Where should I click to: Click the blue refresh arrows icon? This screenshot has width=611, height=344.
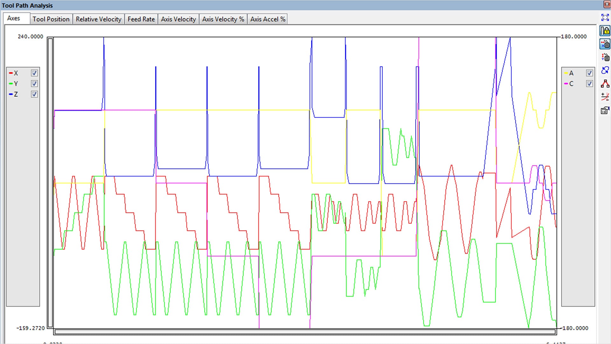pos(605,70)
